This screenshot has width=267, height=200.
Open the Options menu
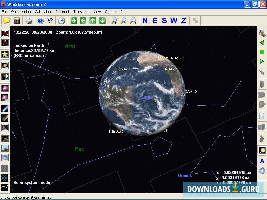[111, 12]
